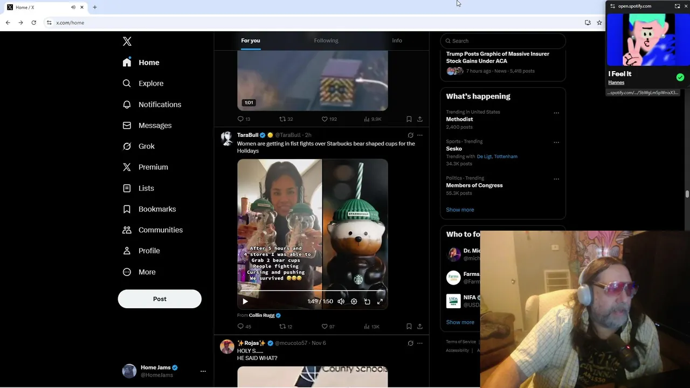Show more trends in What's happening
This screenshot has height=388, width=690.
click(460, 210)
